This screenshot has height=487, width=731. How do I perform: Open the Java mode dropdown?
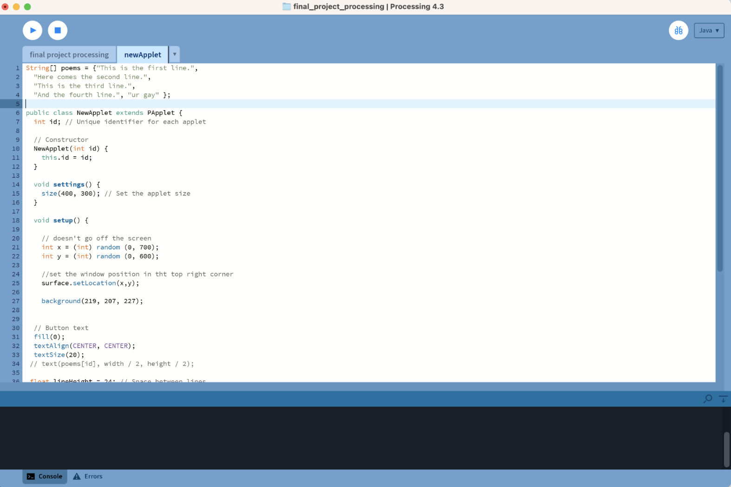pyautogui.click(x=709, y=31)
